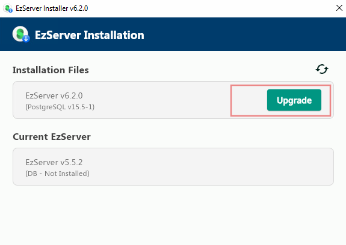Click the DB - Not Installed status text
Viewport: 346px width, 245px height.
tap(57, 174)
